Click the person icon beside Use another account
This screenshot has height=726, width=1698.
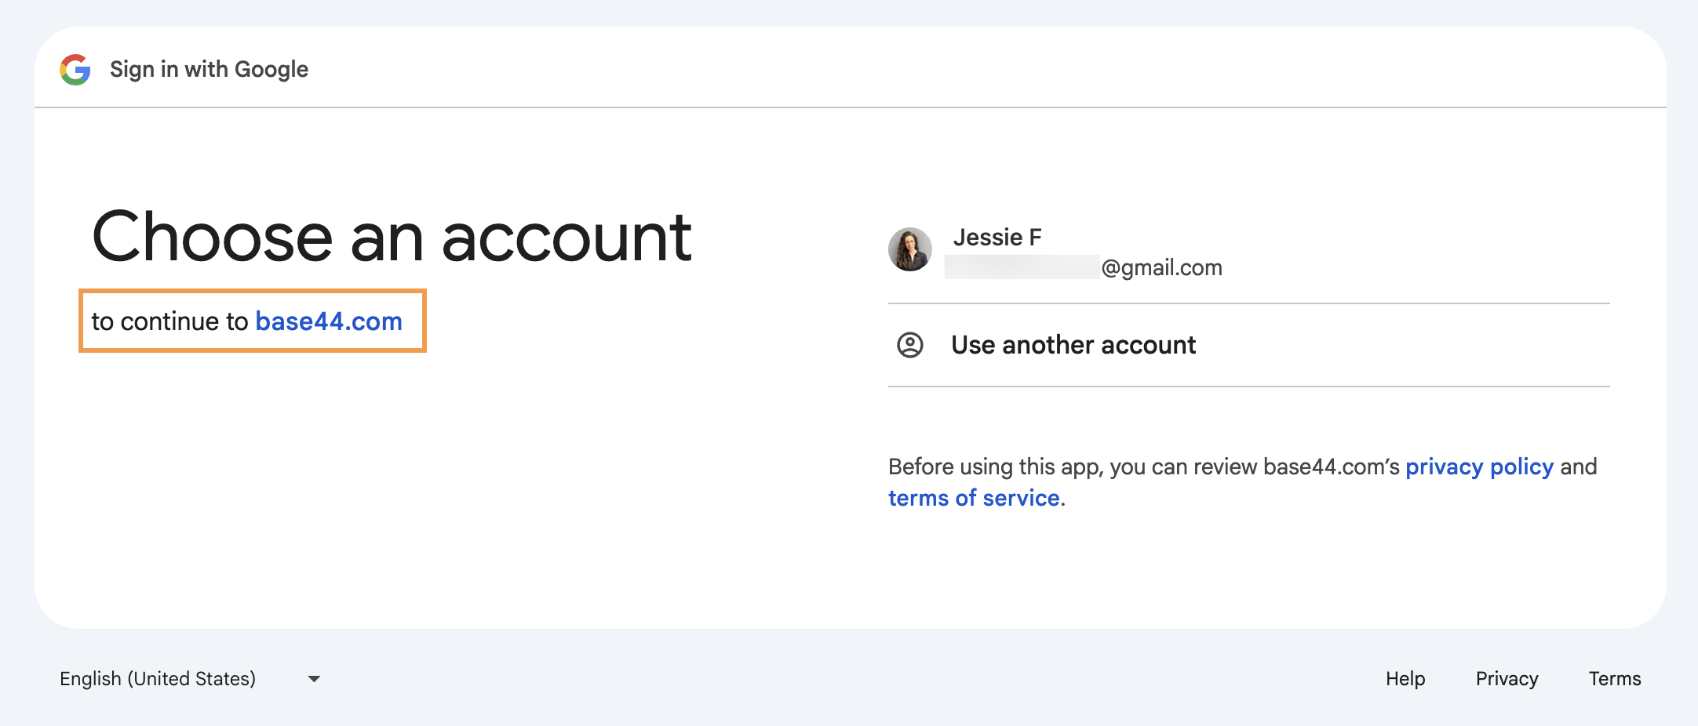coord(910,345)
